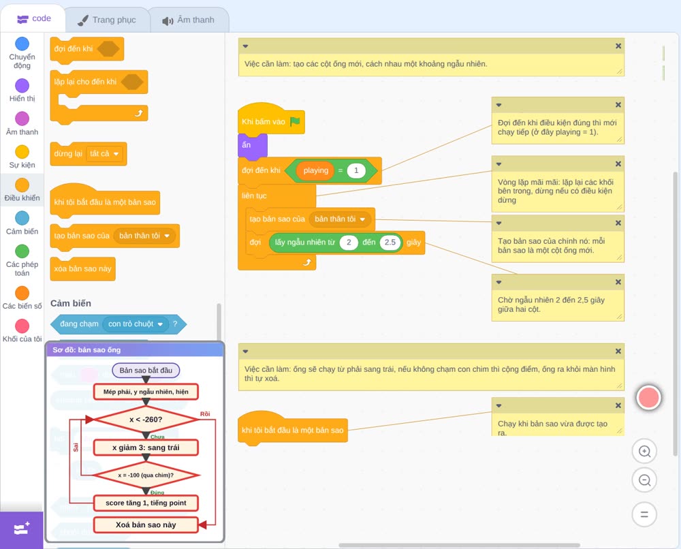Click the 2.5 field in random block

pos(390,242)
